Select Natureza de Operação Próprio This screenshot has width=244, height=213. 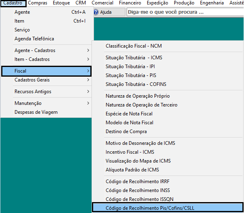tap(168, 96)
